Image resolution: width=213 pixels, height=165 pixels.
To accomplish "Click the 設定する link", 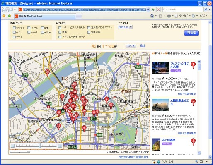I will tap(123, 27).
